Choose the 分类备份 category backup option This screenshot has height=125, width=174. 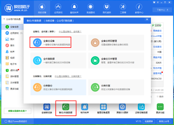[36, 87]
